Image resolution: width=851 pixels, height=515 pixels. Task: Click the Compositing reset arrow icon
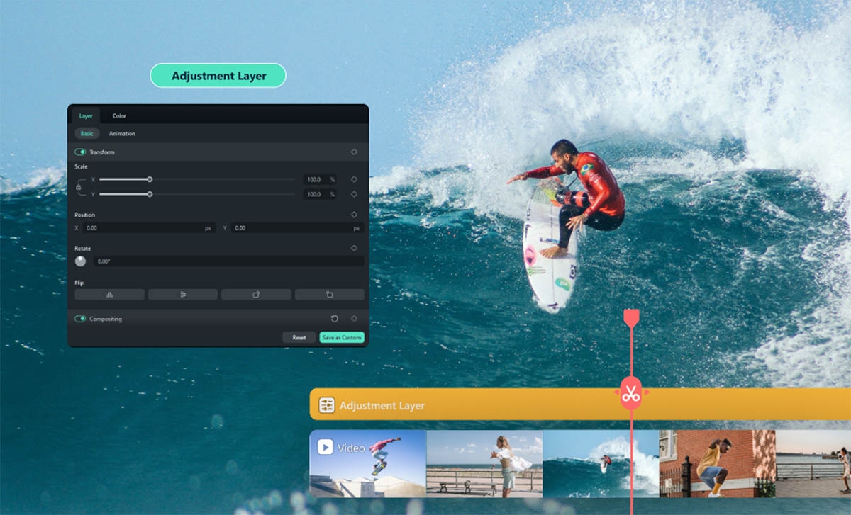click(x=335, y=319)
